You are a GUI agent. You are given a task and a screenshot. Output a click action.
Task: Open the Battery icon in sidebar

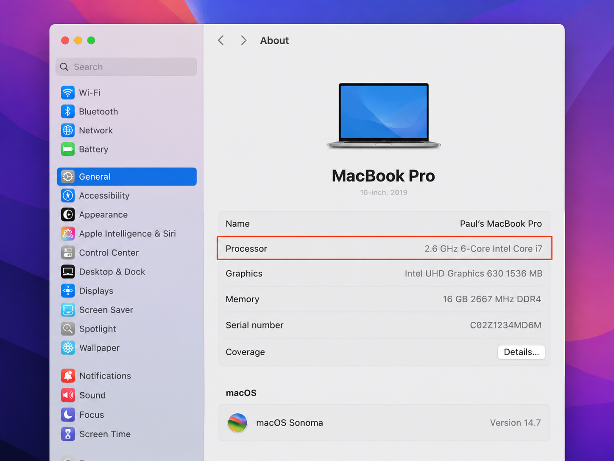(68, 149)
